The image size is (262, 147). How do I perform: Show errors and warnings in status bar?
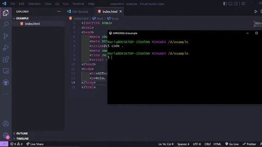(16, 144)
